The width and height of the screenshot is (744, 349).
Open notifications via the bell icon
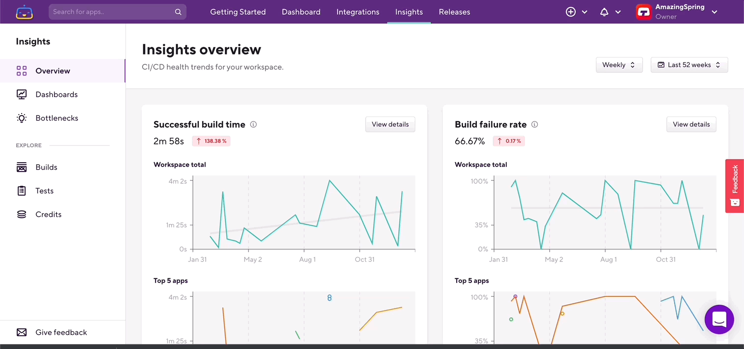pos(604,11)
